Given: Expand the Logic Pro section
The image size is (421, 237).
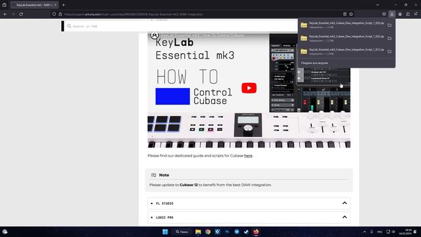Looking at the screenshot, I should coord(249,217).
